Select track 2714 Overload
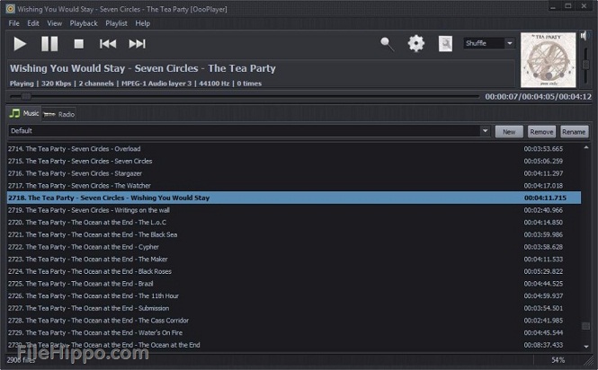598x370 pixels. click(294, 149)
